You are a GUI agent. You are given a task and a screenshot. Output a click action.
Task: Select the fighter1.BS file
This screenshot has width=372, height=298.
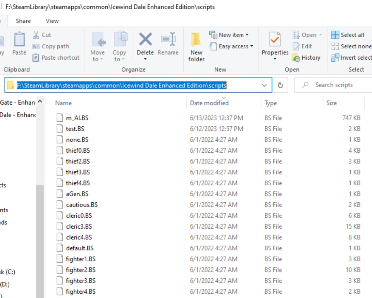[81, 259]
